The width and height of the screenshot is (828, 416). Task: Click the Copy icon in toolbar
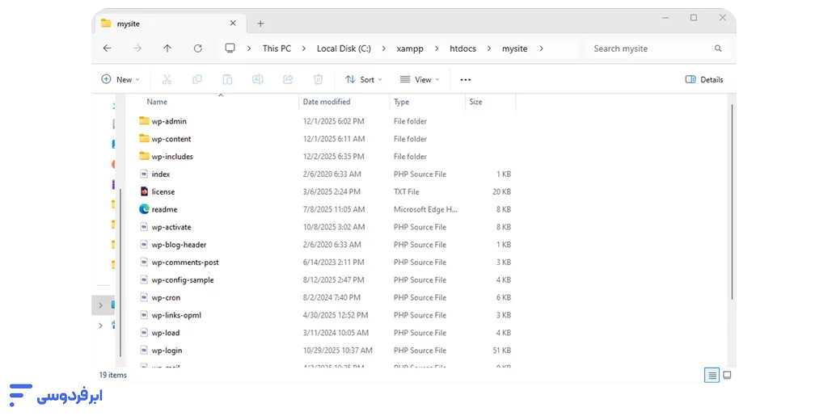click(197, 80)
